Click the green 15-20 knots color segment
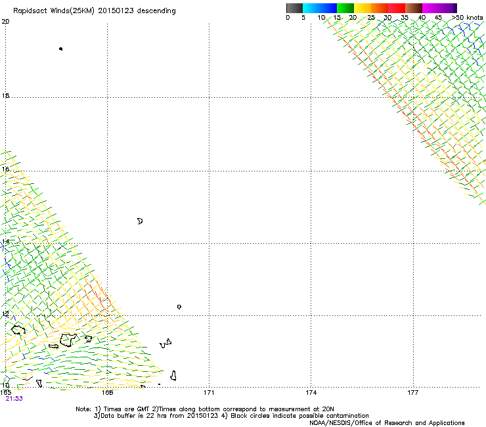The image size is (486, 427). 345,8
